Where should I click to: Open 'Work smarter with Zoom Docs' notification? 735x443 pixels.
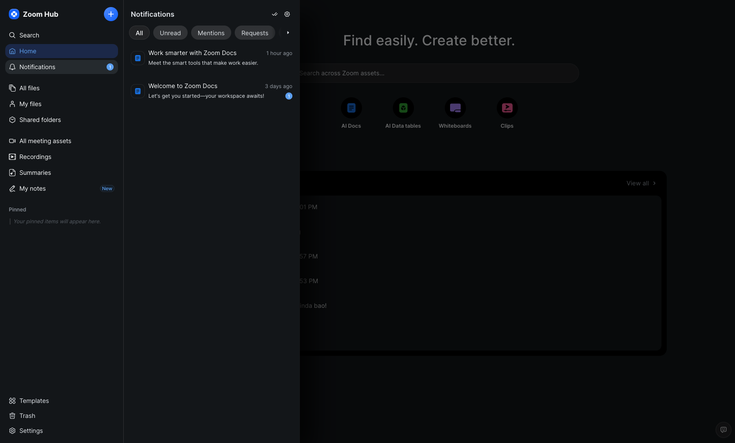click(212, 58)
